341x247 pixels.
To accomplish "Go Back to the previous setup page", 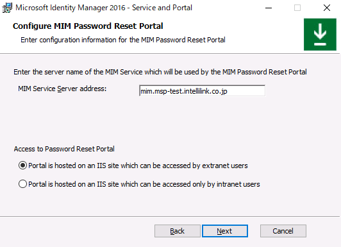I will [x=178, y=231].
